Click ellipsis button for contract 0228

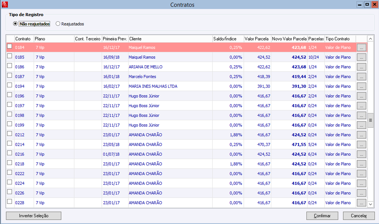[361, 203]
